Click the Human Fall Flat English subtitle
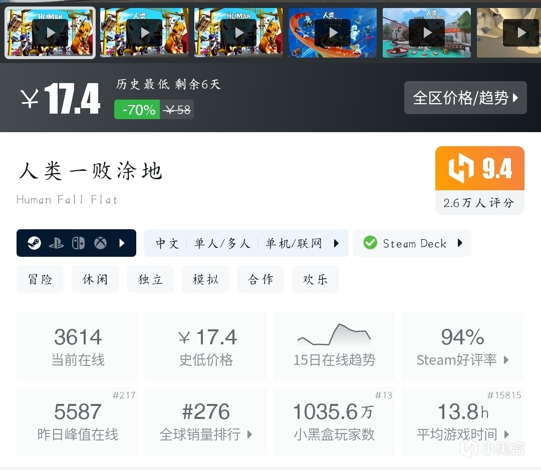 pos(67,200)
